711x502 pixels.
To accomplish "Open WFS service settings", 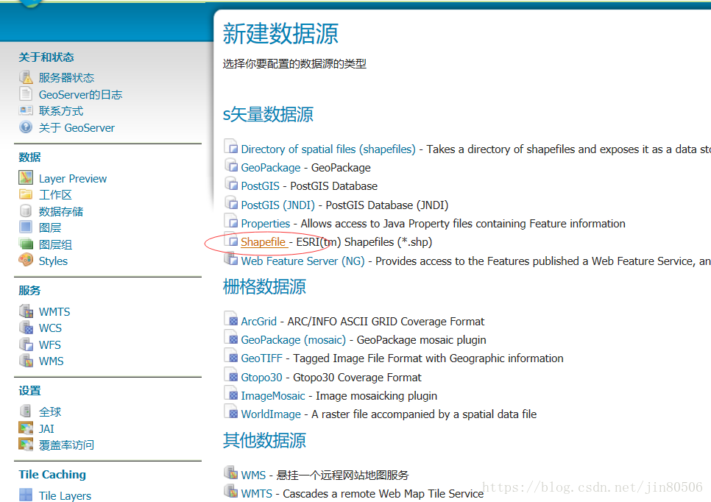I will point(50,345).
